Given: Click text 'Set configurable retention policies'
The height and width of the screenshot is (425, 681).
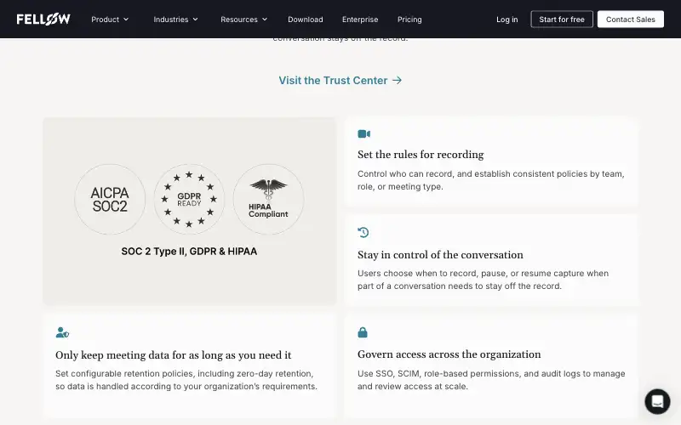Looking at the screenshot, I should click(x=124, y=373).
